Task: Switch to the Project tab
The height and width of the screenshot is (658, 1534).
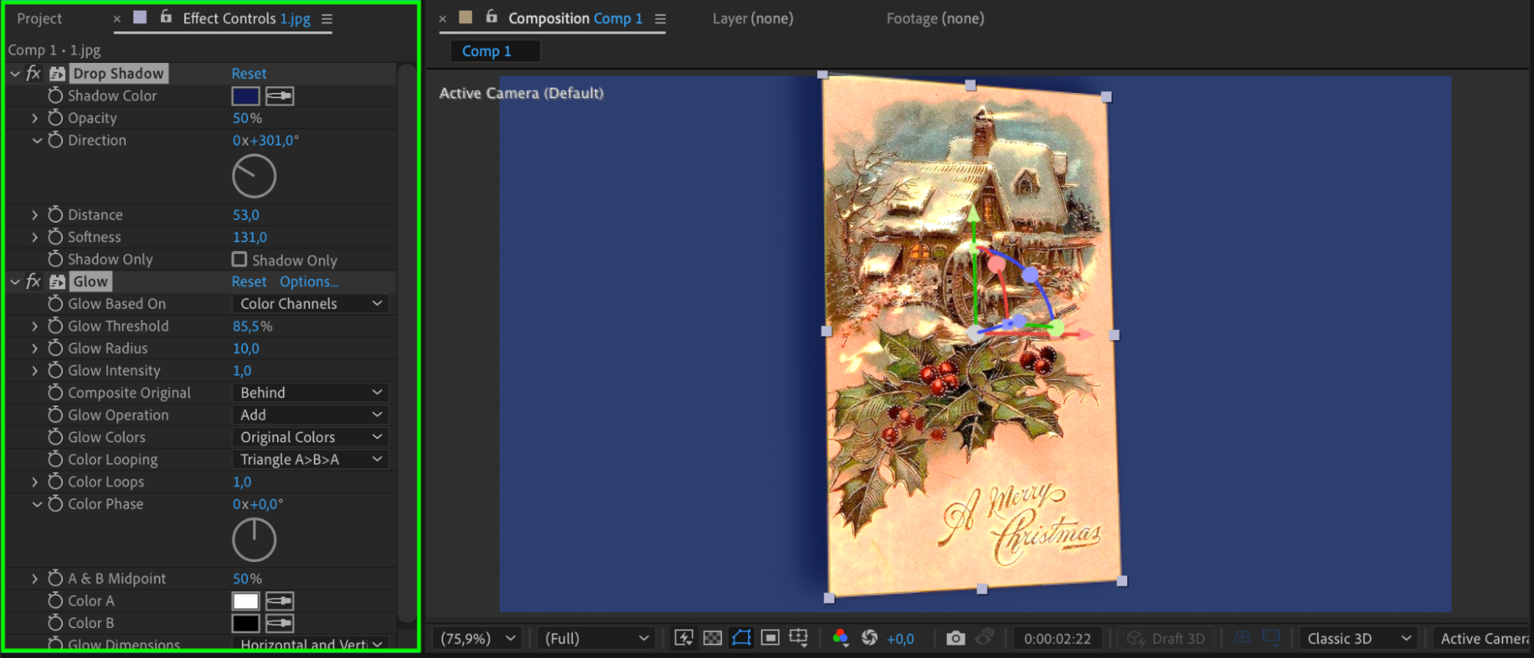Action: (39, 18)
